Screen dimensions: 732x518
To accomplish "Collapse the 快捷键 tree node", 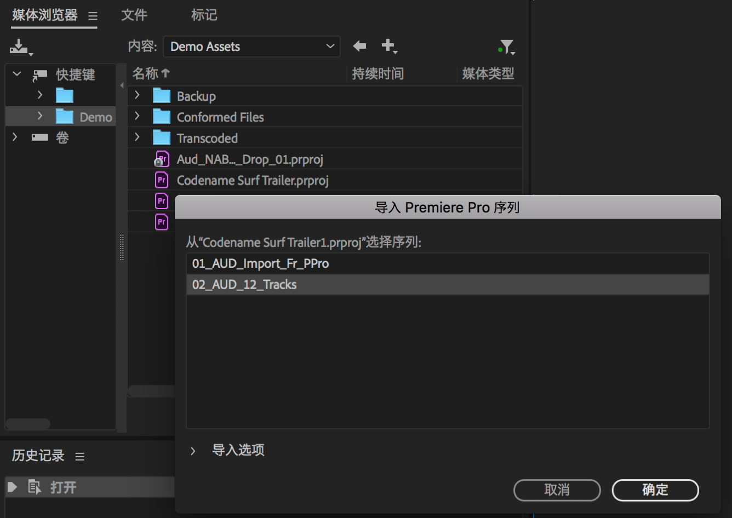I will (x=17, y=74).
